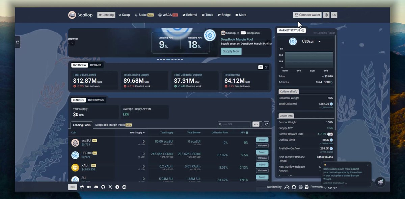Image resolution: width=405 pixels, height=199 pixels.
Task: Focus the coin search field
Action: [234, 124]
